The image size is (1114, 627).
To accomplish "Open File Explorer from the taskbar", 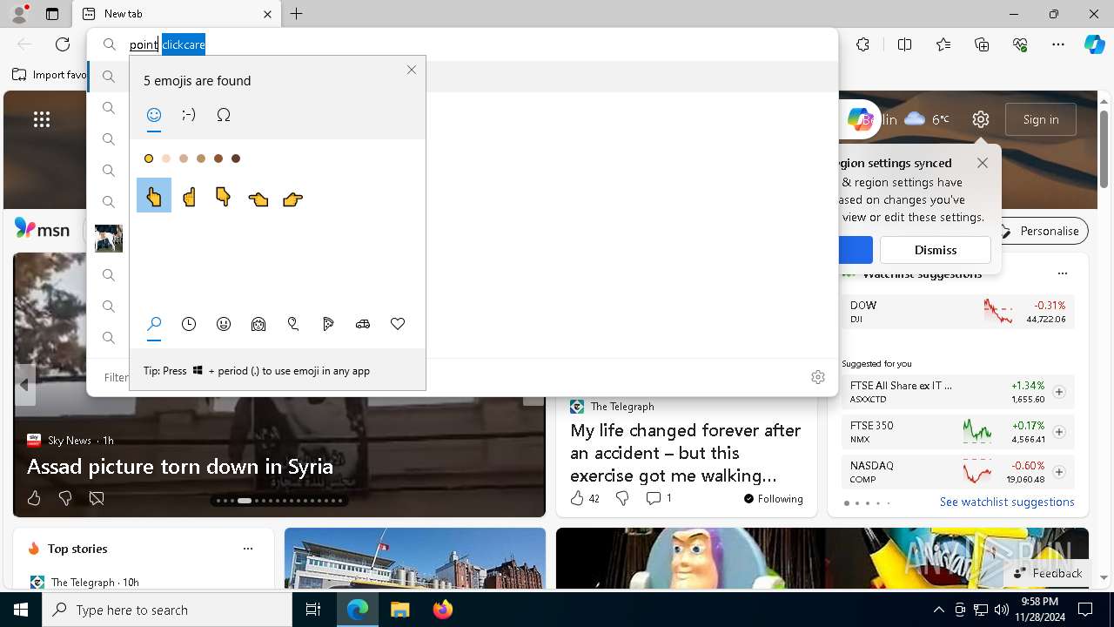I will coord(399,610).
